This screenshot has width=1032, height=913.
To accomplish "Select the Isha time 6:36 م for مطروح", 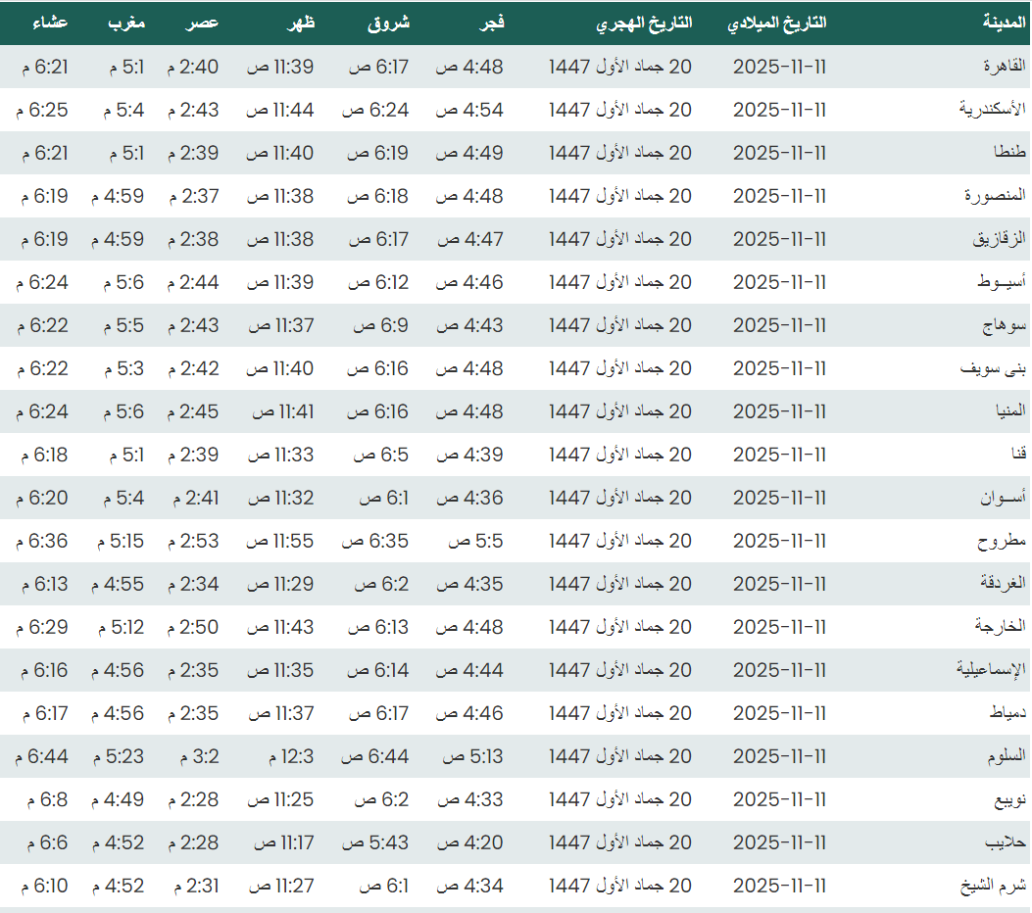I will [42, 541].
